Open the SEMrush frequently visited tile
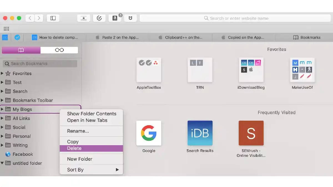The width and height of the screenshot is (333, 187). (x=251, y=133)
